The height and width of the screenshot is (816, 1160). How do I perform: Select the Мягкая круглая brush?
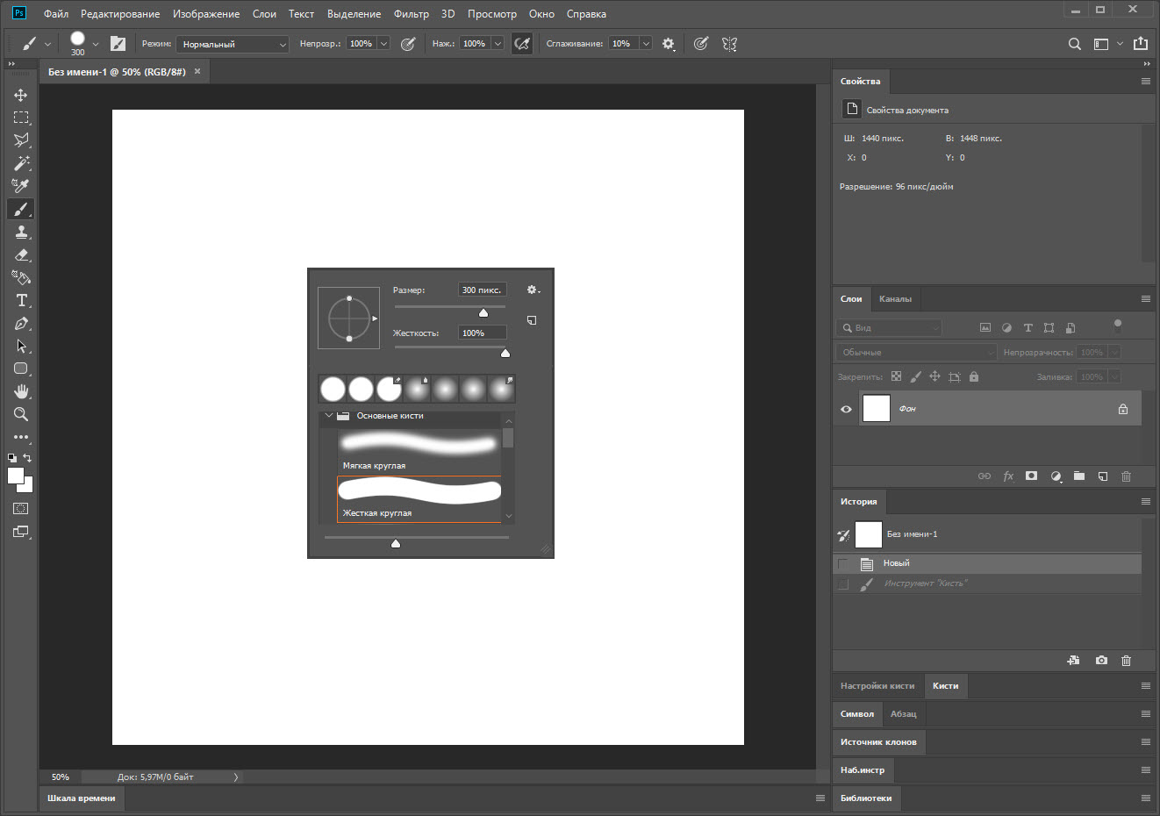click(419, 451)
